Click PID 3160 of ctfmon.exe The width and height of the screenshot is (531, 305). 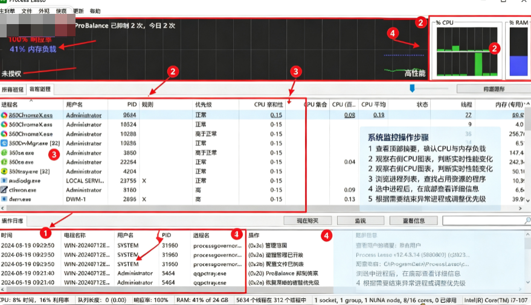point(129,190)
